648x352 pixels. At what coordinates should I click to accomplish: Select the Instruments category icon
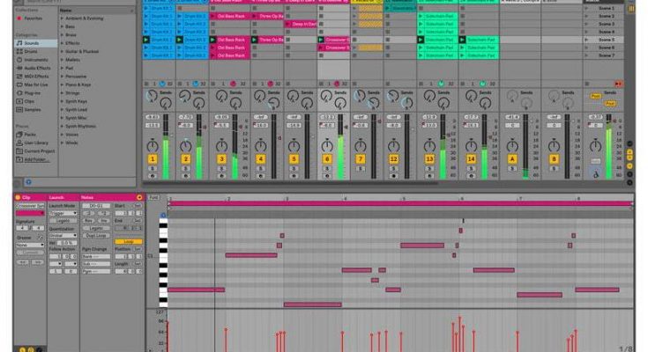[34, 59]
